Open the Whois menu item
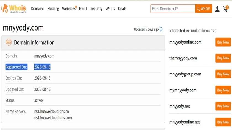232x130 pixels. click(110, 9)
